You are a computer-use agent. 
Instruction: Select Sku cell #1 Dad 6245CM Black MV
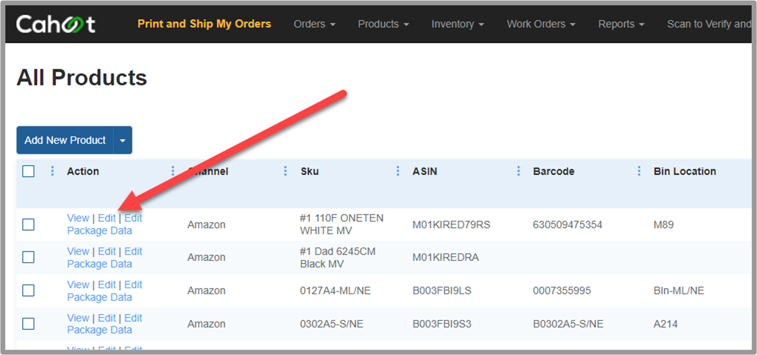[x=338, y=258]
